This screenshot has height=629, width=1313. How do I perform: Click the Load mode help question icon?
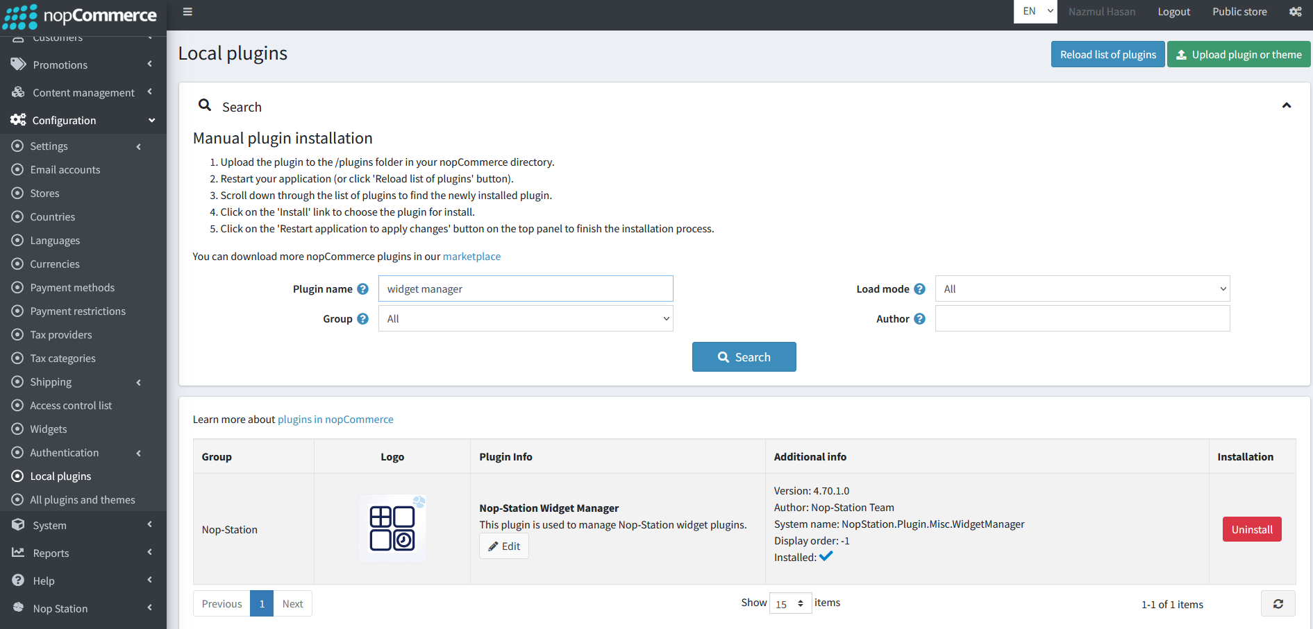click(919, 289)
